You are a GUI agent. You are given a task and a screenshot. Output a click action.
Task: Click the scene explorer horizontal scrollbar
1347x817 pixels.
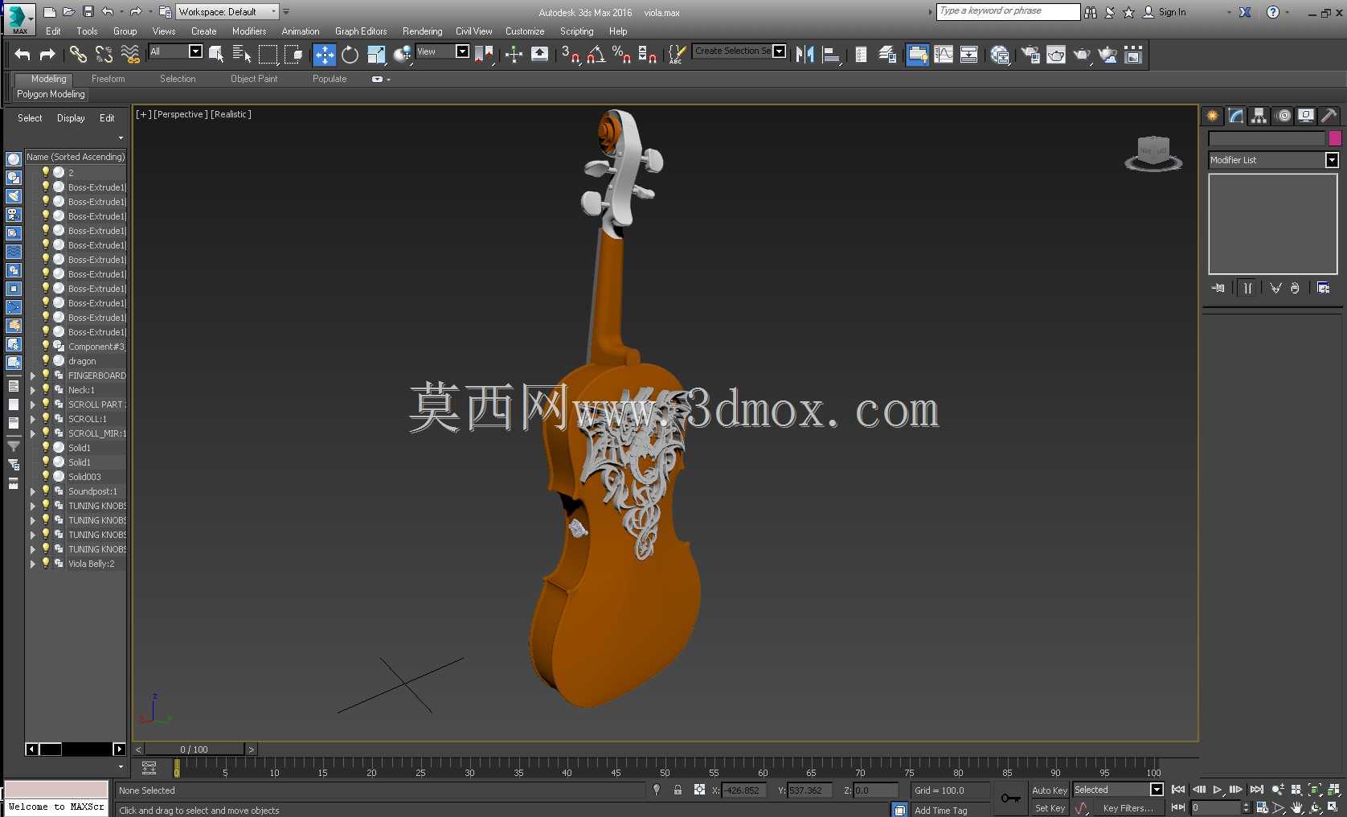[76, 749]
